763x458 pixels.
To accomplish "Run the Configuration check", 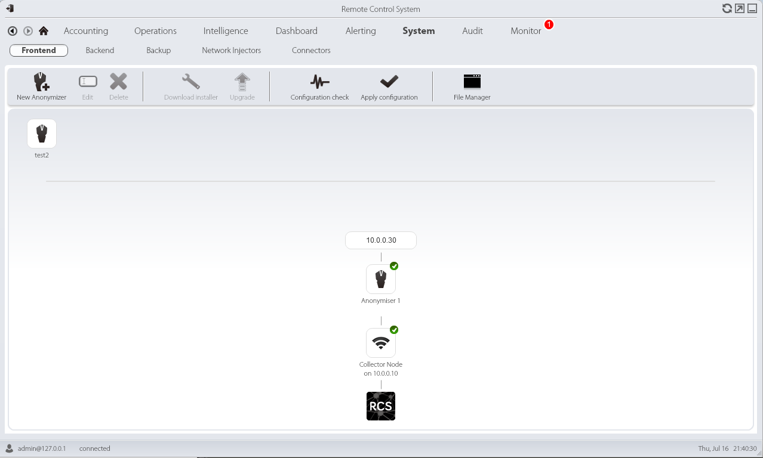I will click(x=319, y=82).
